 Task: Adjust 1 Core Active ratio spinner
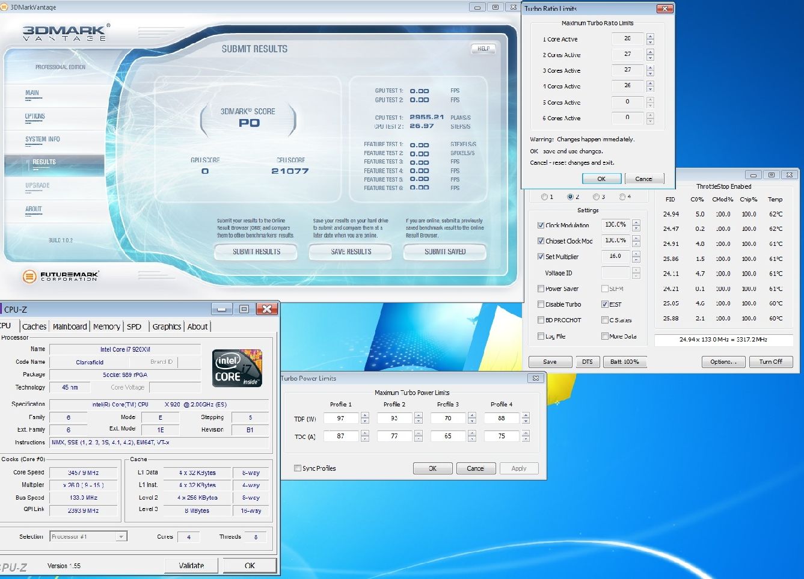[650, 39]
